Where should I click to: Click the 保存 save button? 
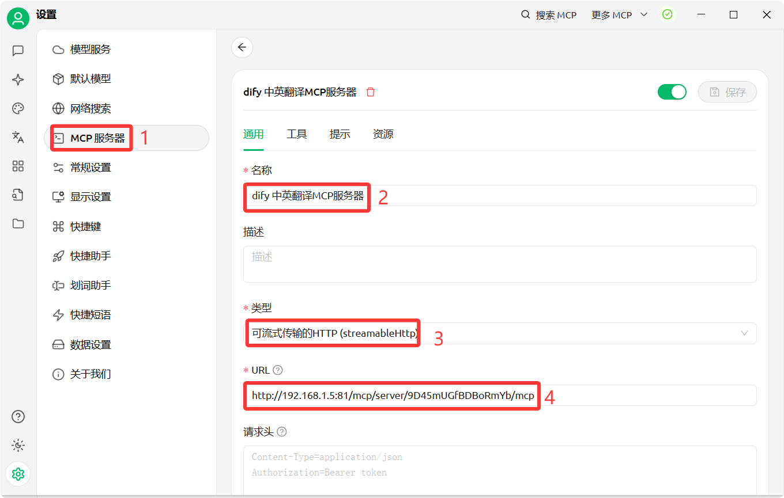tap(728, 92)
